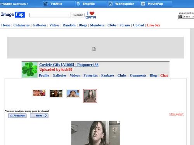Focus the search text field
The height and width of the screenshot is (145, 194).
point(50,15)
